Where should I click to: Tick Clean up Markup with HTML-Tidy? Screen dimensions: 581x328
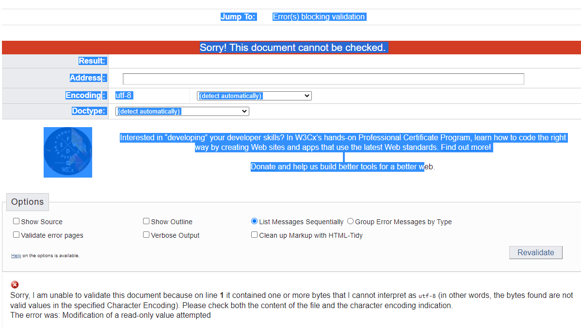[254, 235]
